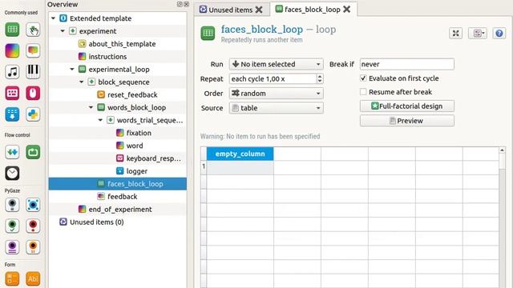Screen dimensions: 513x288
Task: Click the faces_block_loop title to rename
Action: tap(262, 30)
